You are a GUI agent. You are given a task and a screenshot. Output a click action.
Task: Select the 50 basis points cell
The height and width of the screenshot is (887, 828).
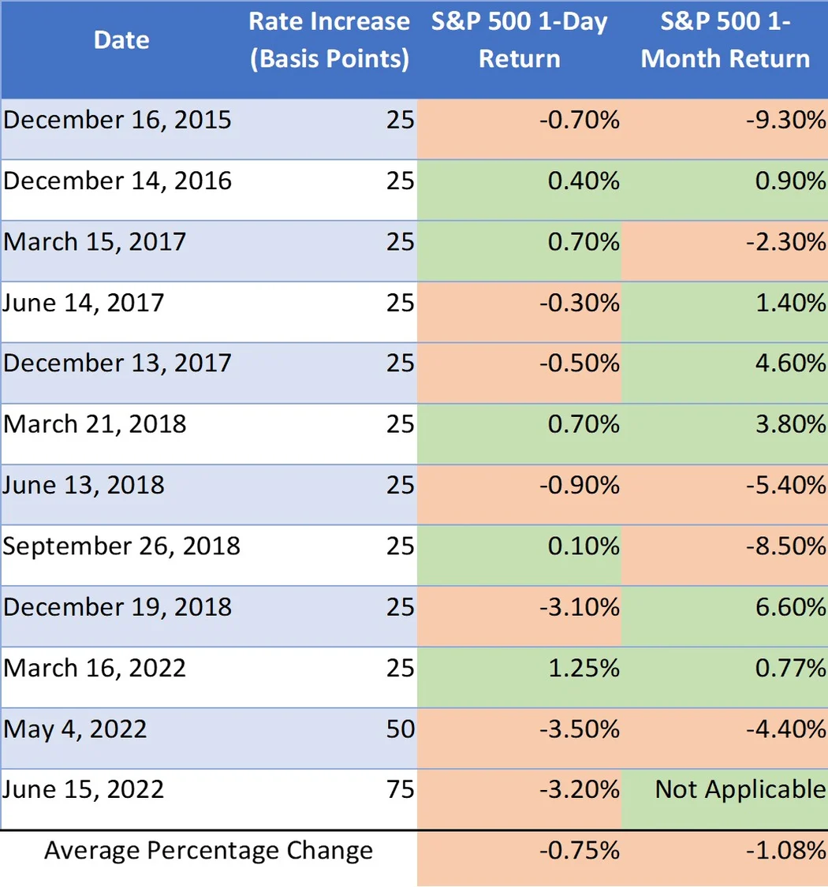coord(400,729)
